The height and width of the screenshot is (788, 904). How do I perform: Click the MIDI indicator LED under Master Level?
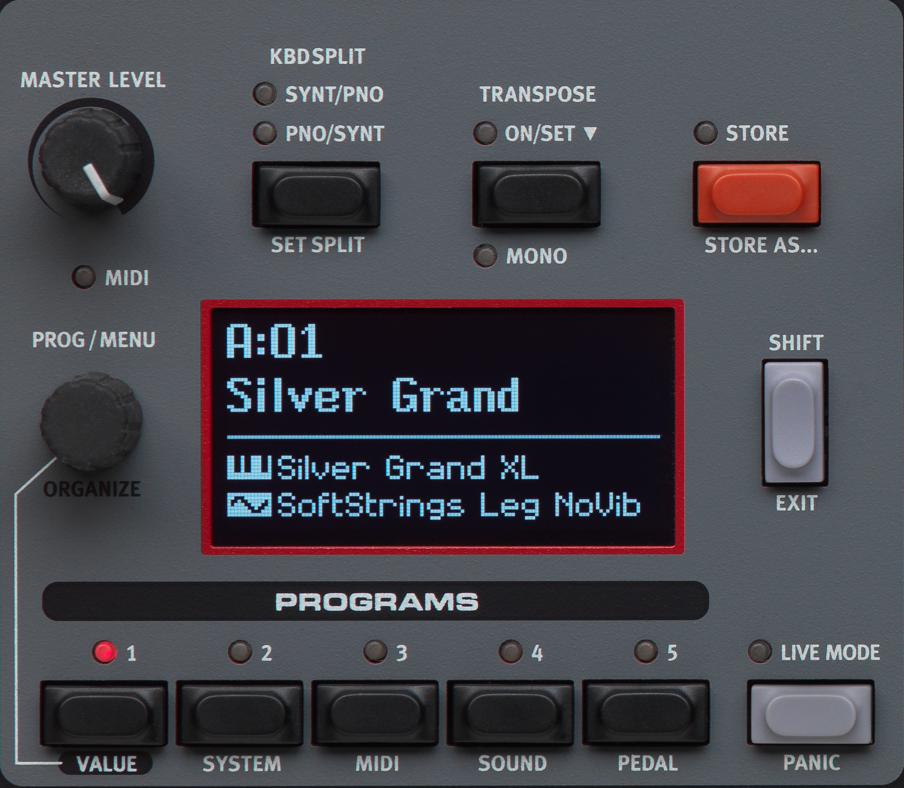pos(84,277)
